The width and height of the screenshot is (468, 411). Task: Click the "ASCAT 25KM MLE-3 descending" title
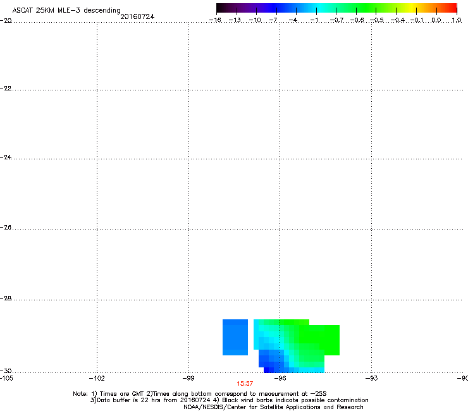click(66, 11)
